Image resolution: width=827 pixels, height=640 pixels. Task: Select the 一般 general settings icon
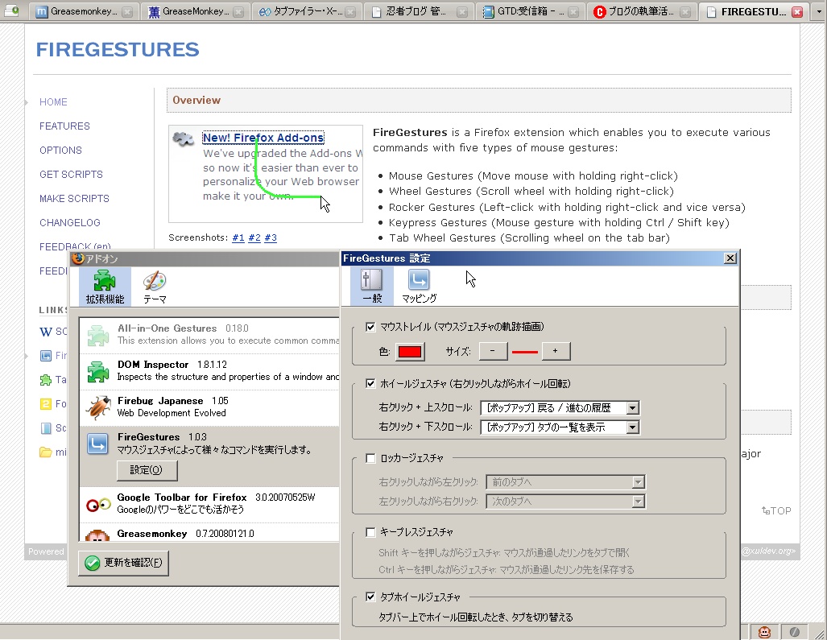click(x=372, y=286)
